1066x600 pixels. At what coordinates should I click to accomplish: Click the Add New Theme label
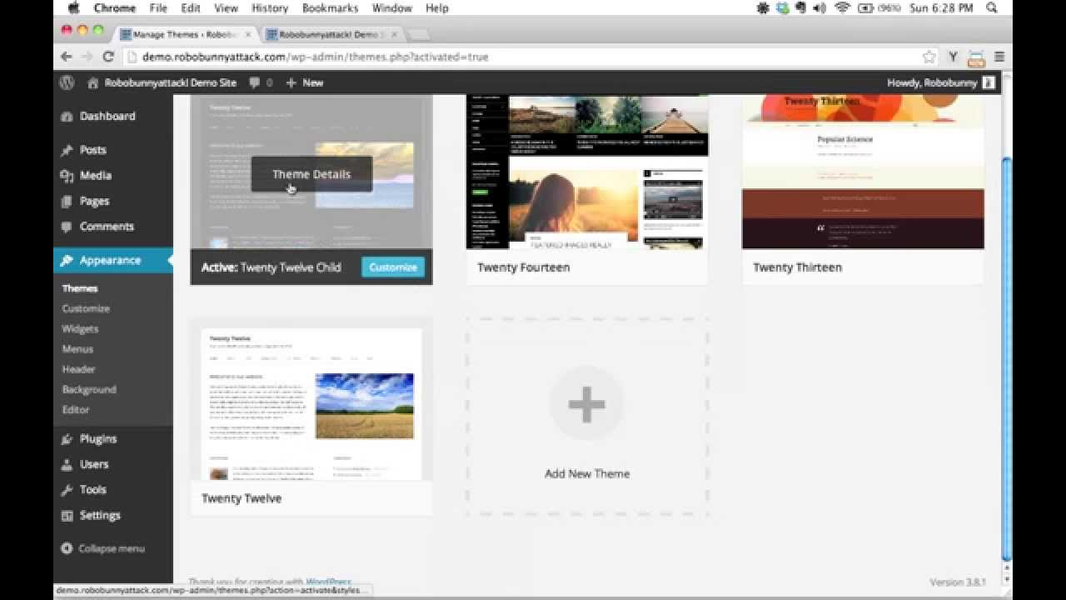pyautogui.click(x=587, y=473)
